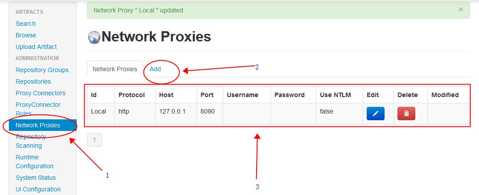Go to Runtime Configuration
This screenshot has height=195, width=479.
point(34,162)
